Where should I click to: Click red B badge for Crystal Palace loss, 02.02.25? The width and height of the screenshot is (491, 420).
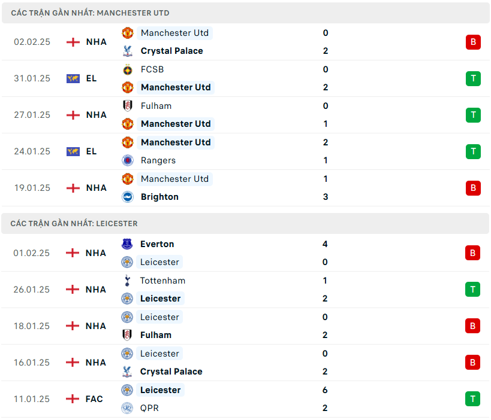point(473,42)
